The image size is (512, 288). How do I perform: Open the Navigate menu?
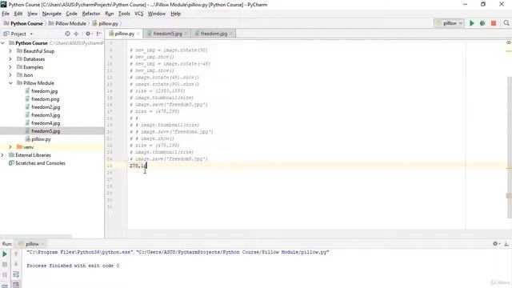pos(51,14)
